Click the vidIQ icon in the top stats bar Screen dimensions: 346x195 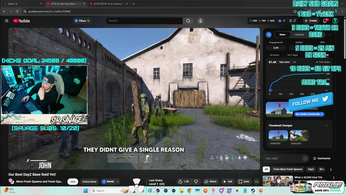[280, 21]
